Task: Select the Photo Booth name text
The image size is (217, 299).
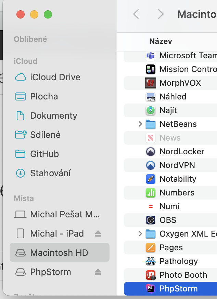Action: coord(183,275)
